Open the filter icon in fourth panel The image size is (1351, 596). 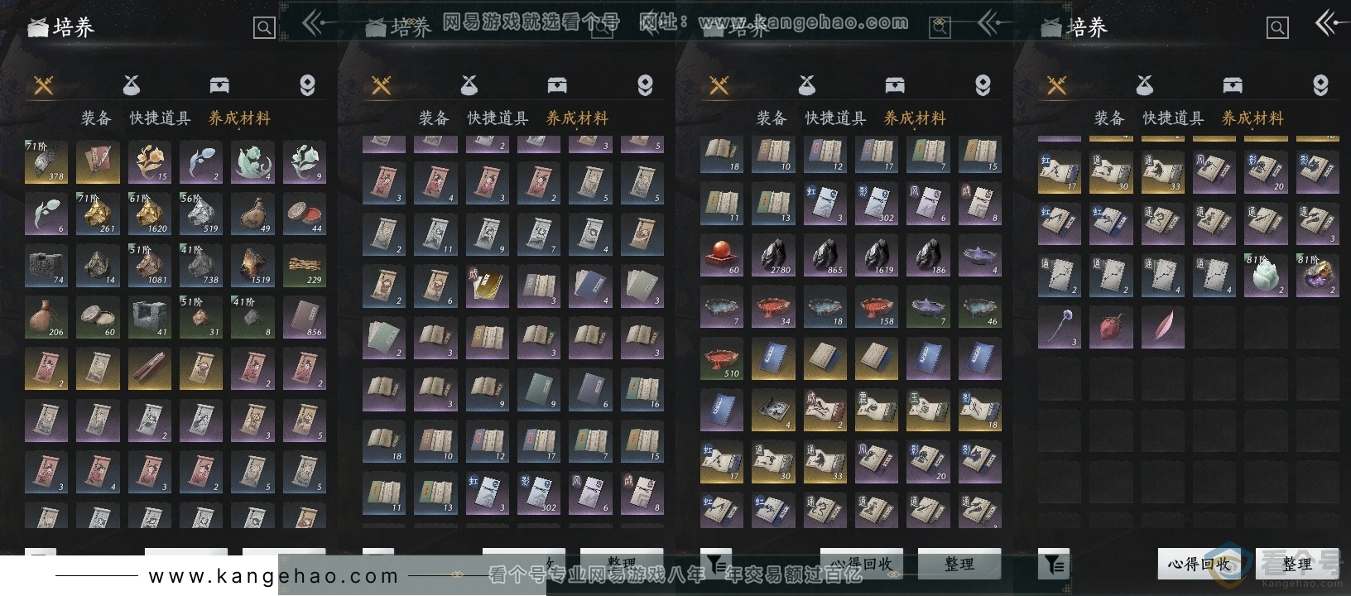[x=1054, y=565]
